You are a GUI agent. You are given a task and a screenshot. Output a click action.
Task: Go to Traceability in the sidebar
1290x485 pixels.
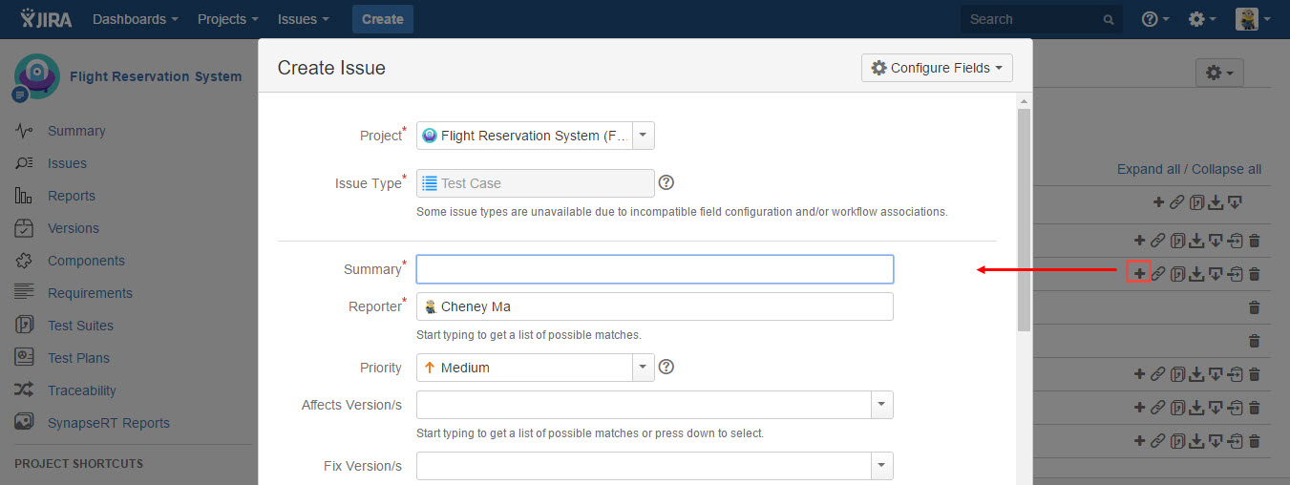click(82, 390)
